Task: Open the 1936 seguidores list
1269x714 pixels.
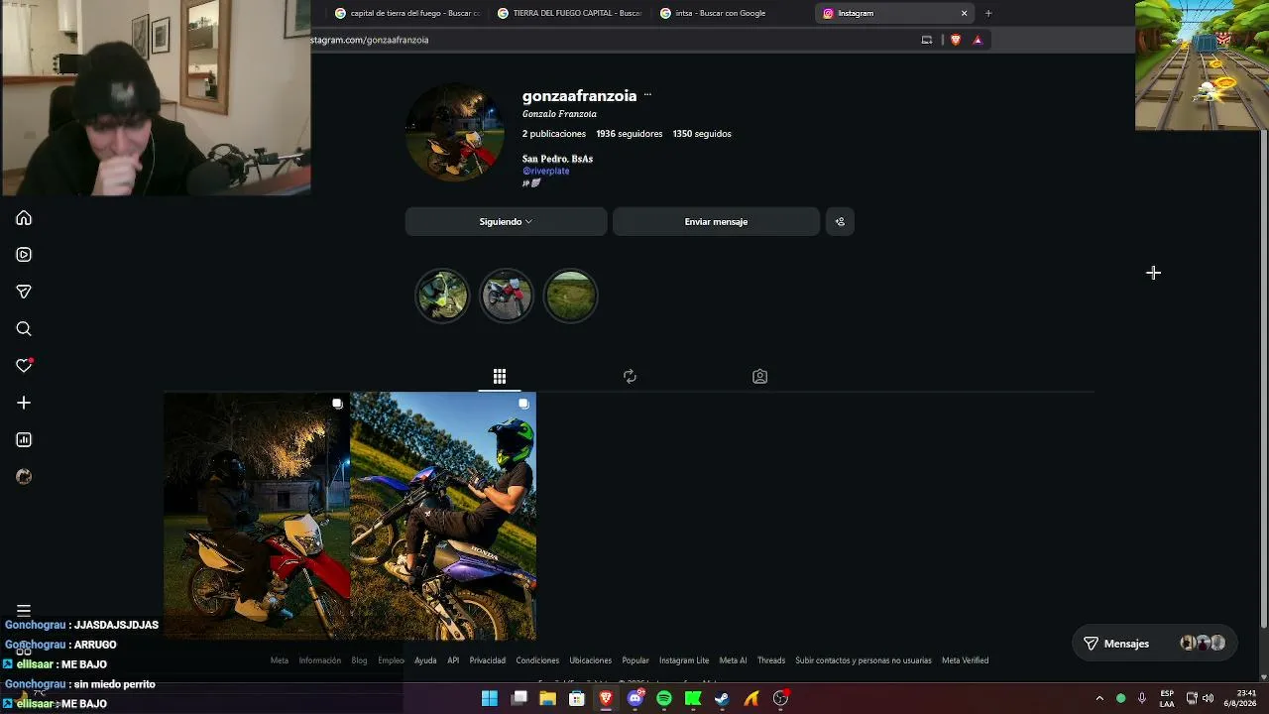Action: pos(629,134)
